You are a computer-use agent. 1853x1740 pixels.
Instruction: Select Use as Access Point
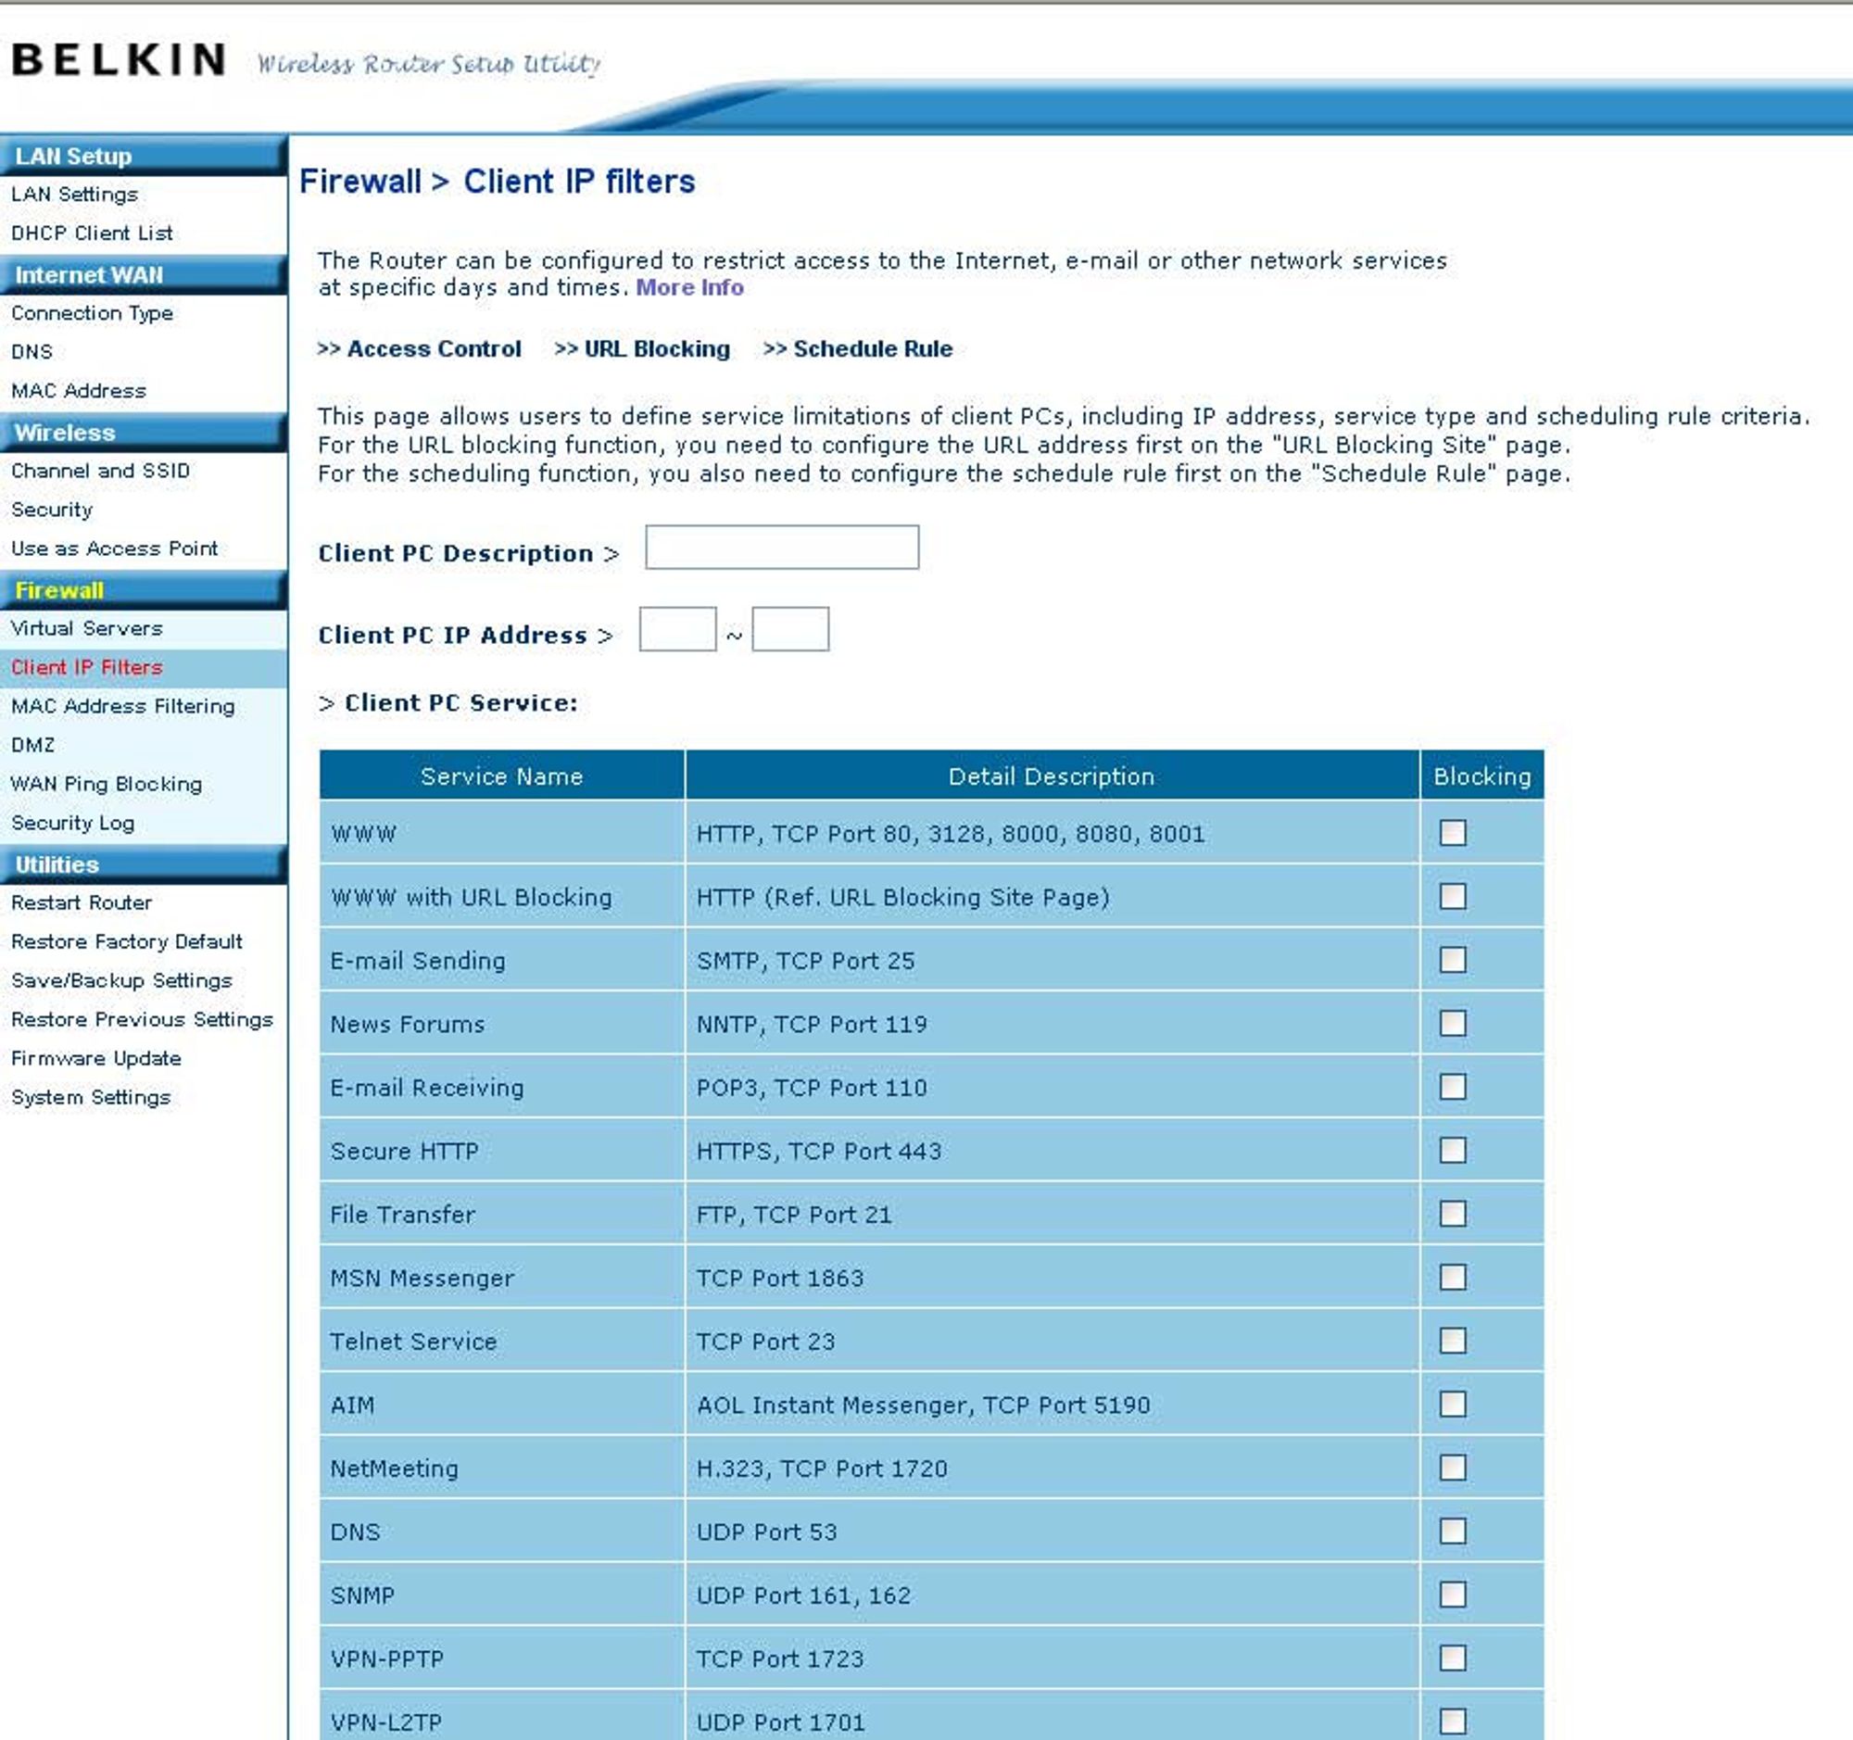click(x=114, y=548)
